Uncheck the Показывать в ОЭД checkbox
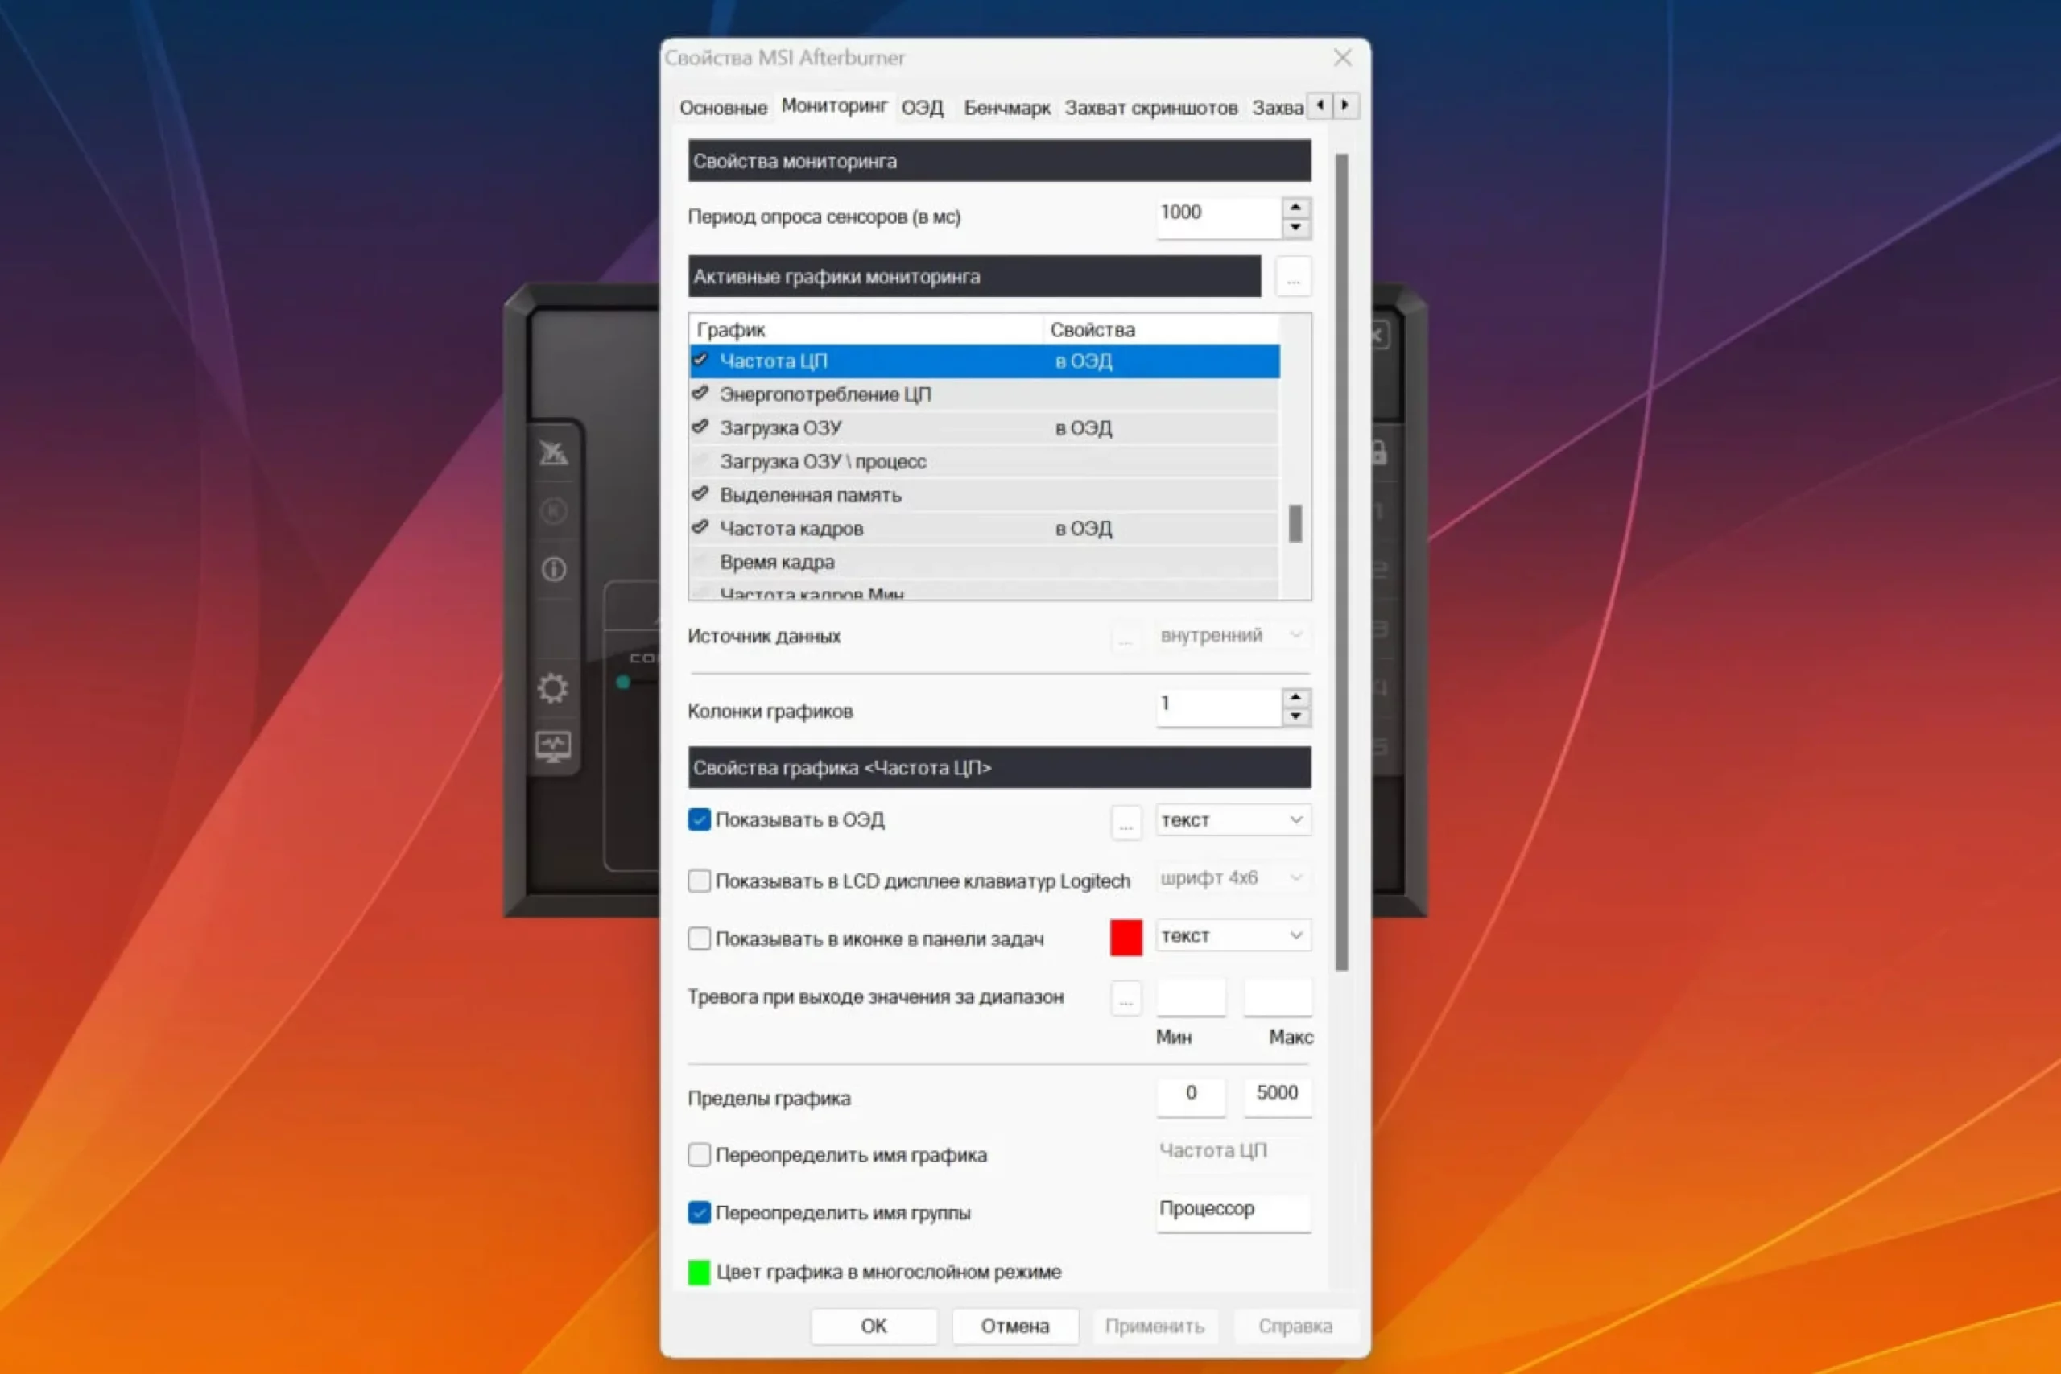Screen dimensions: 2061x1374 point(700,820)
